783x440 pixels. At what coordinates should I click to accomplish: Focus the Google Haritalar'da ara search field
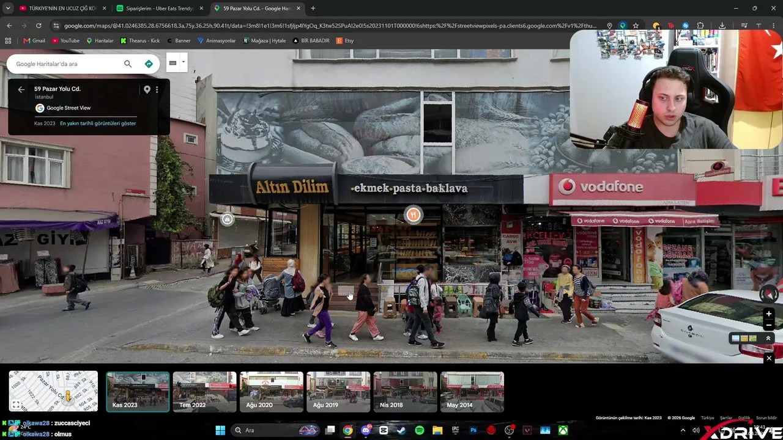pyautogui.click(x=67, y=64)
